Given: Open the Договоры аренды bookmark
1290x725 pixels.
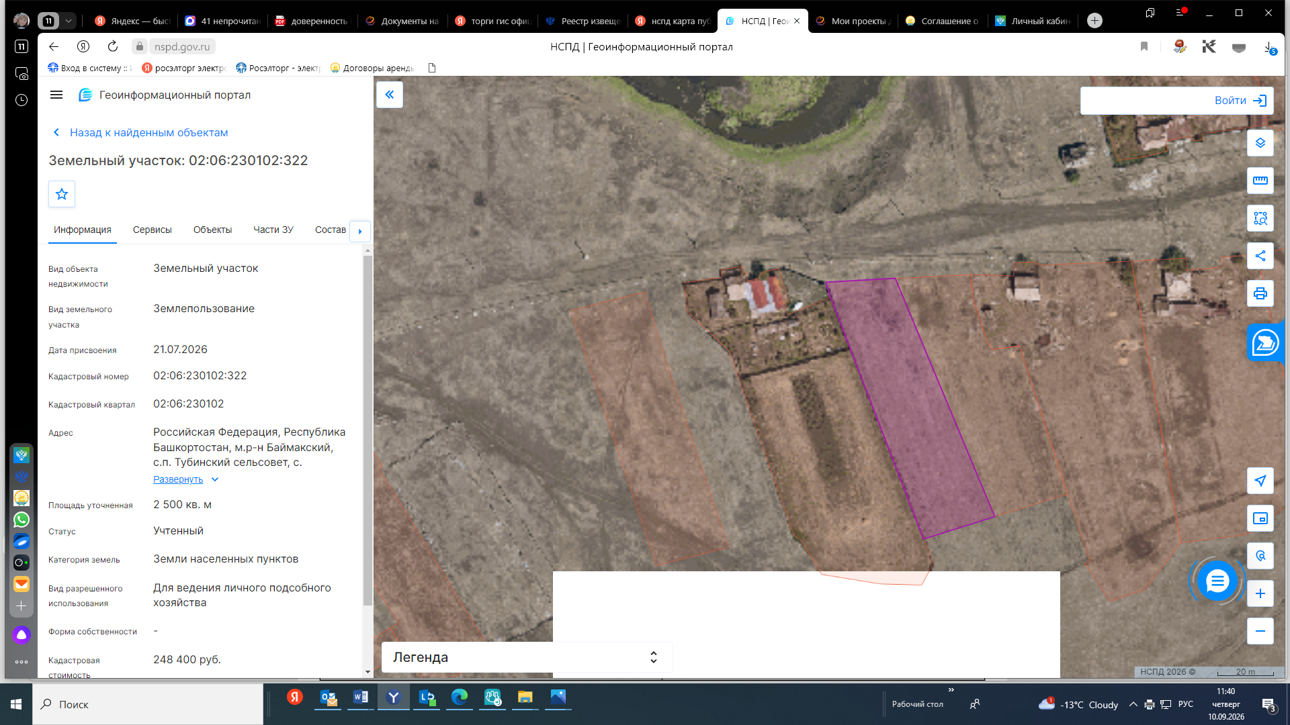Looking at the screenshot, I should point(372,68).
